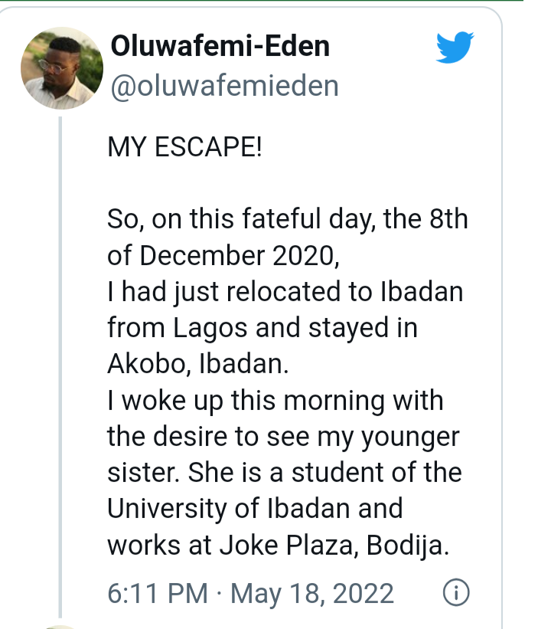Open Oluwafemi-Eden's profile picture
The image size is (551, 629).
pyautogui.click(x=62, y=68)
